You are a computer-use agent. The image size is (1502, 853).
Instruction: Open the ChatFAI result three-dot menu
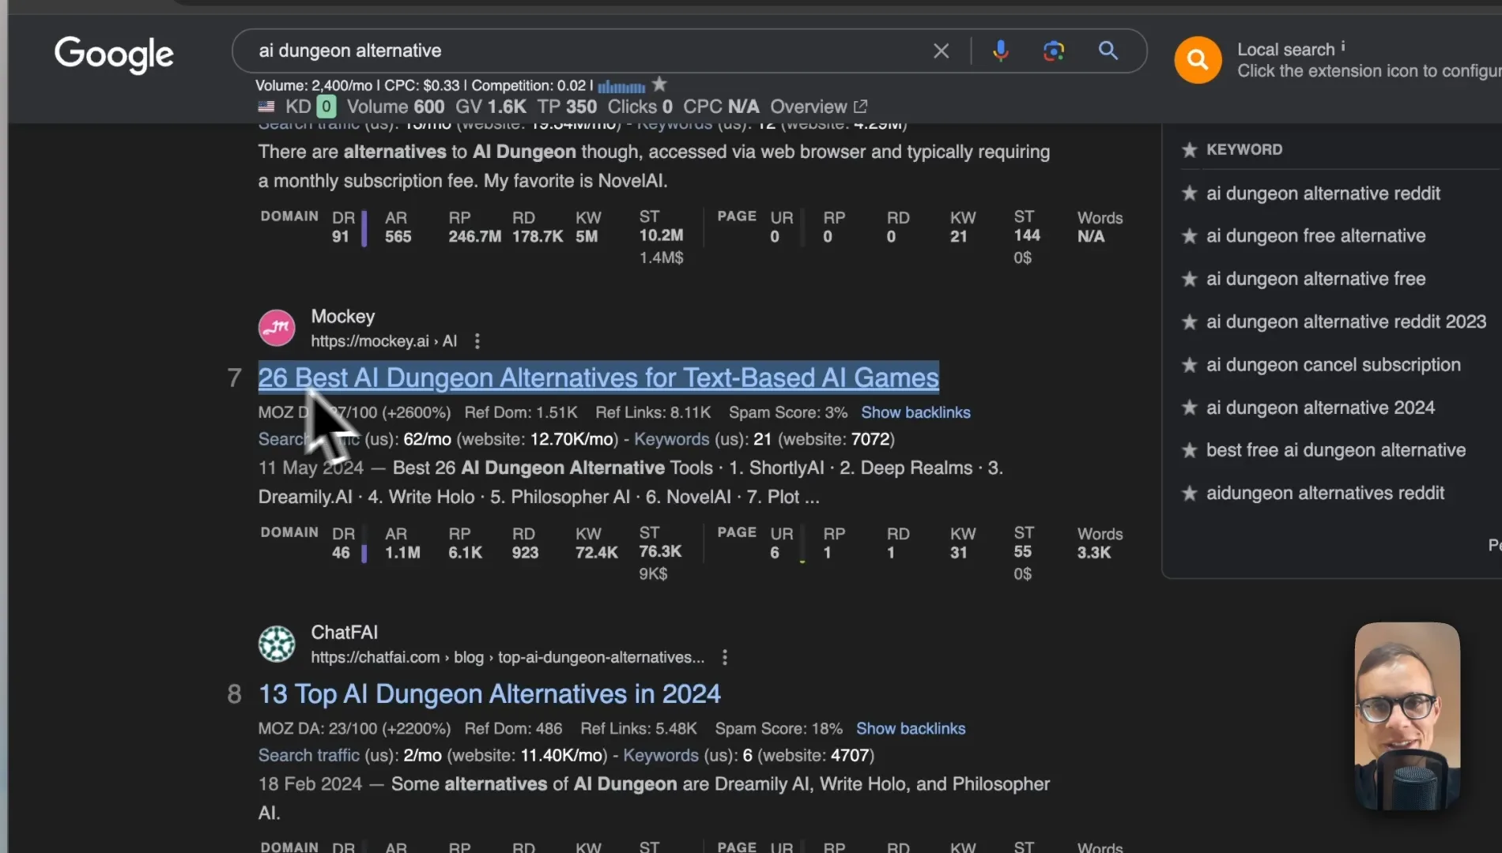[x=725, y=657]
